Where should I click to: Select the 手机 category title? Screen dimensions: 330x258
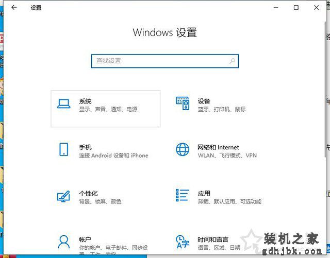[85, 147]
